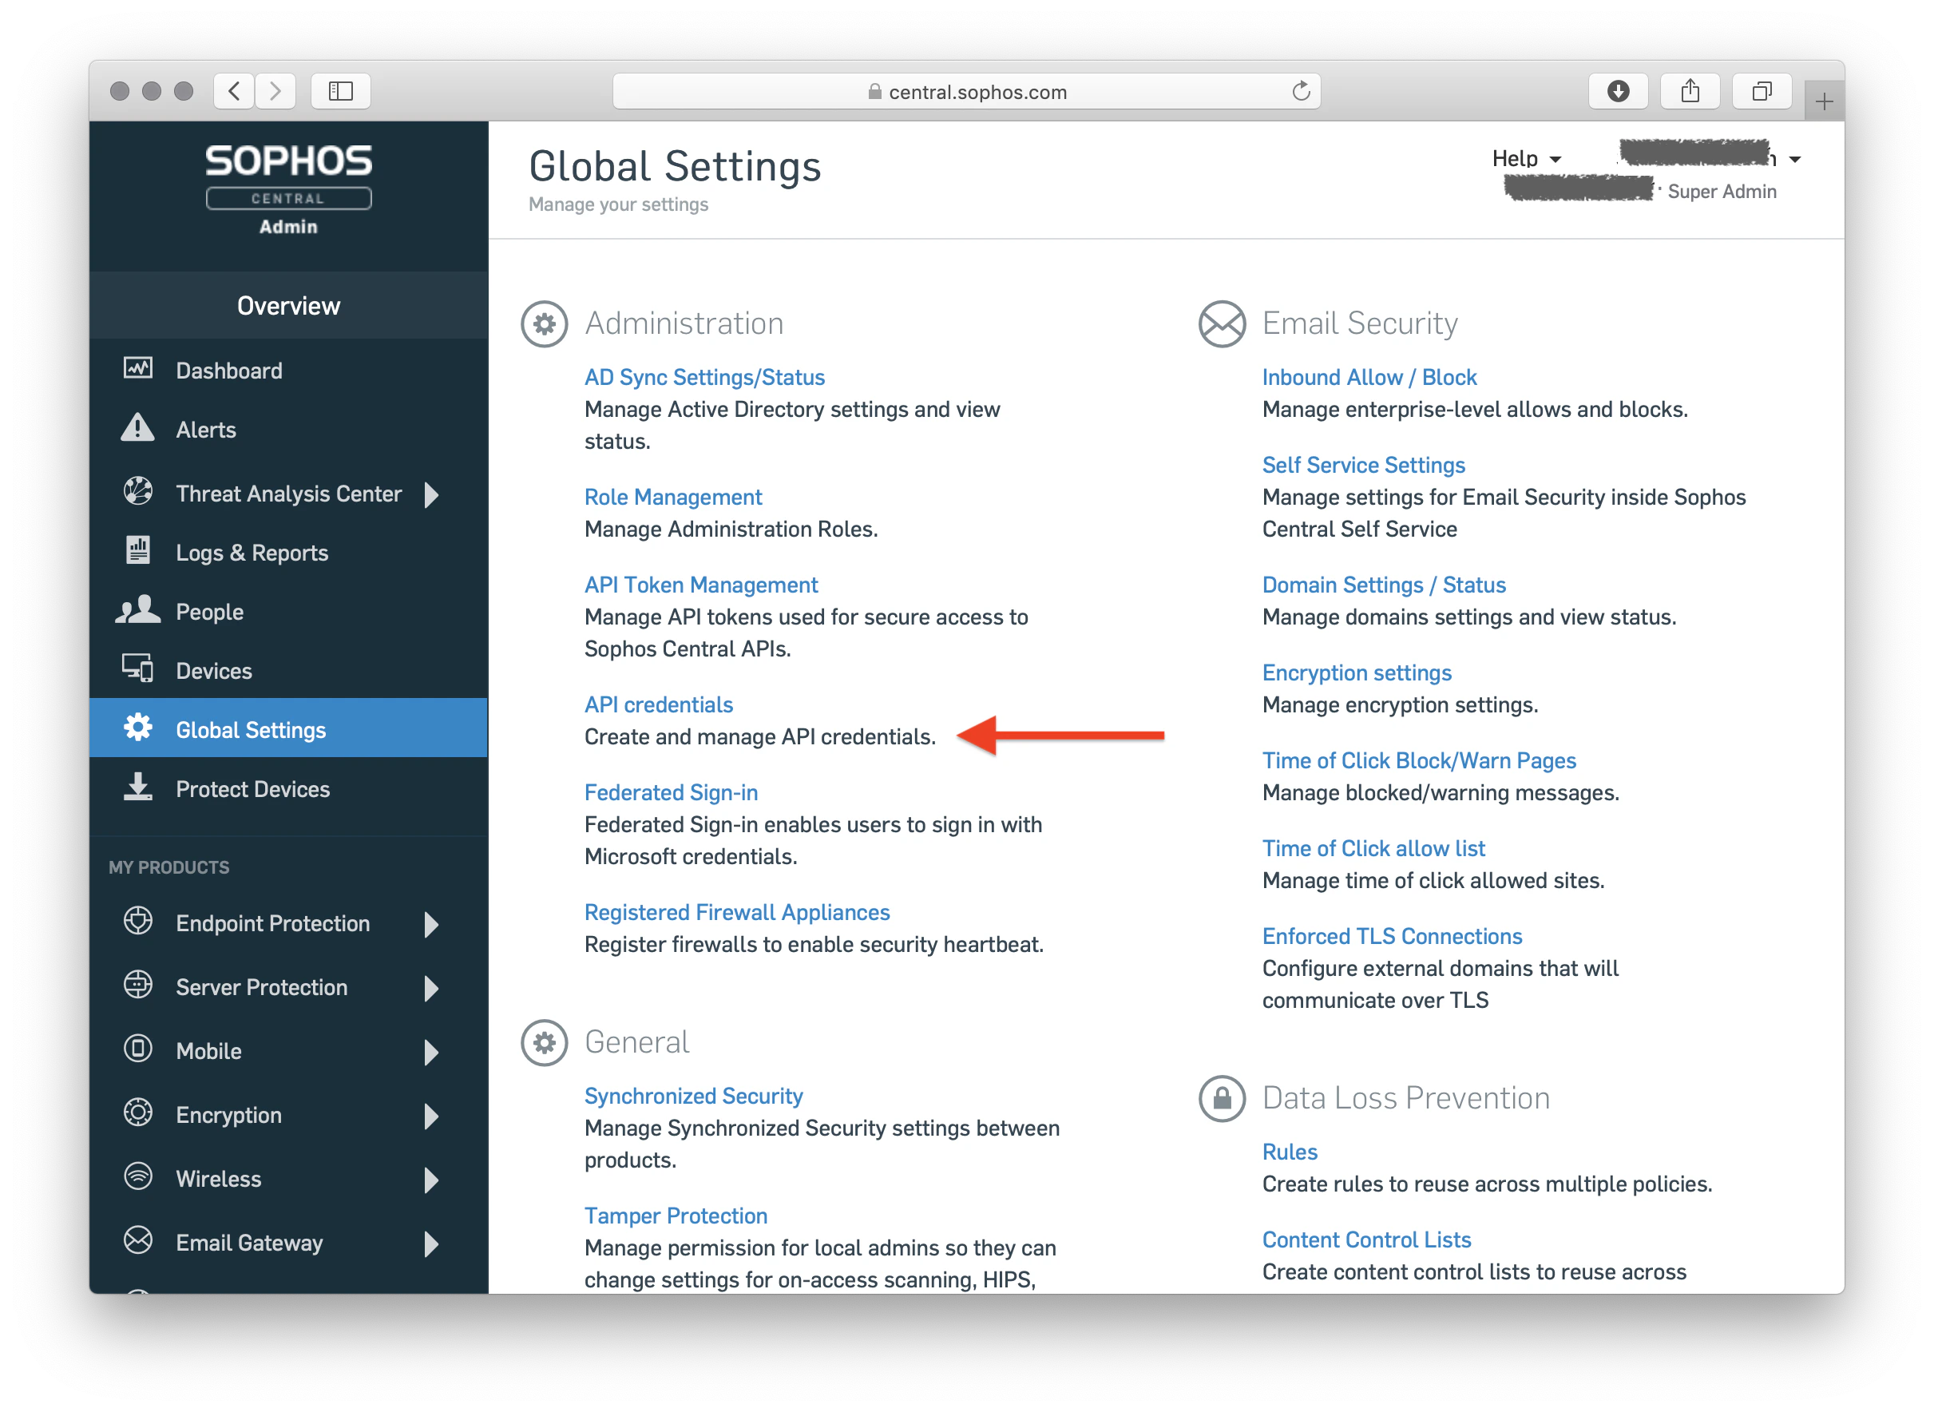The width and height of the screenshot is (1934, 1412).
Task: Open the Help dropdown menu
Action: click(x=1525, y=159)
